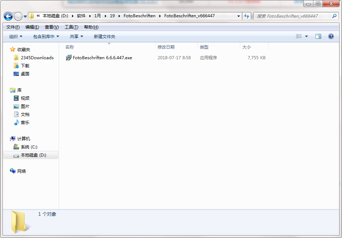This screenshot has width=342, height=238.
Task: Click the 网络 globe icon
Action: (x=13, y=171)
